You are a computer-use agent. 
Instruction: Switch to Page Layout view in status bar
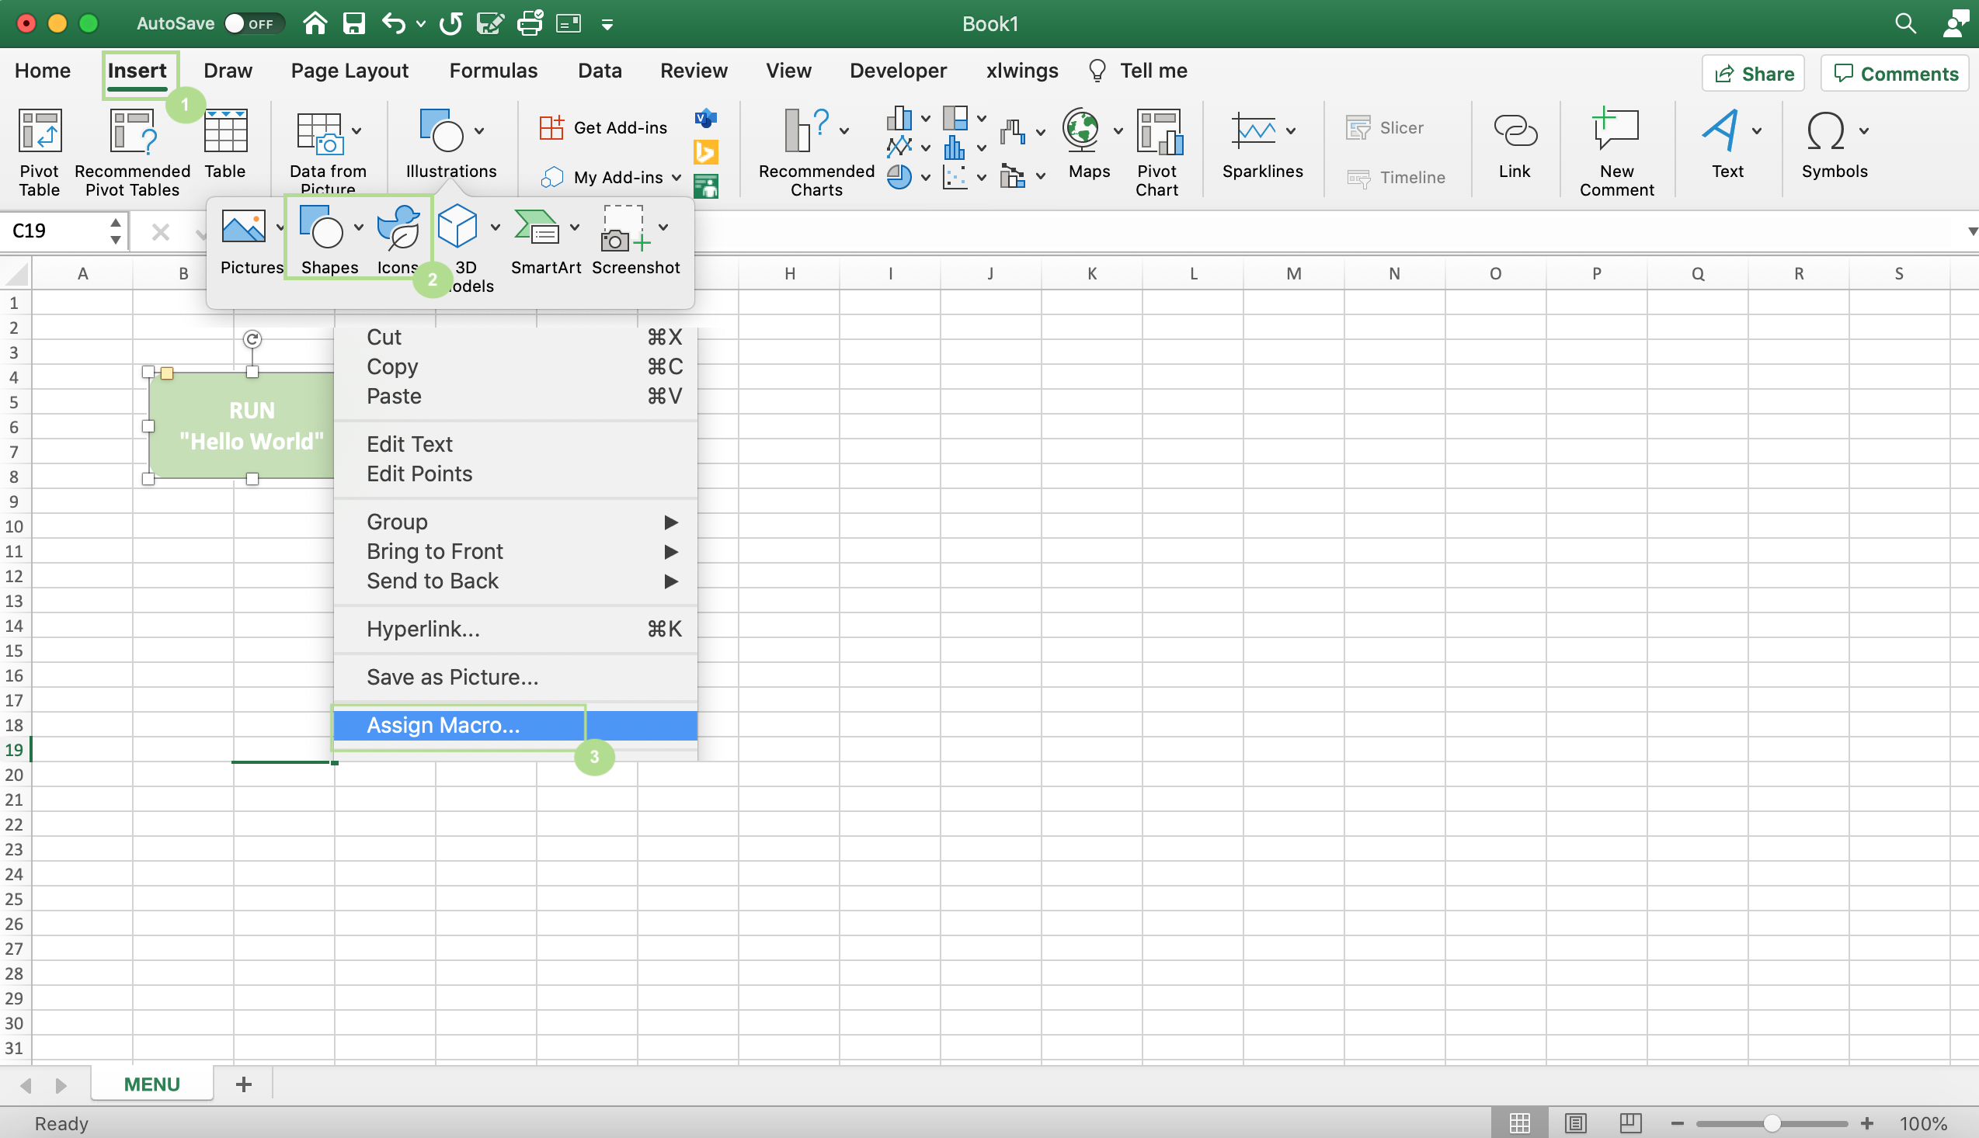pos(1575,1123)
